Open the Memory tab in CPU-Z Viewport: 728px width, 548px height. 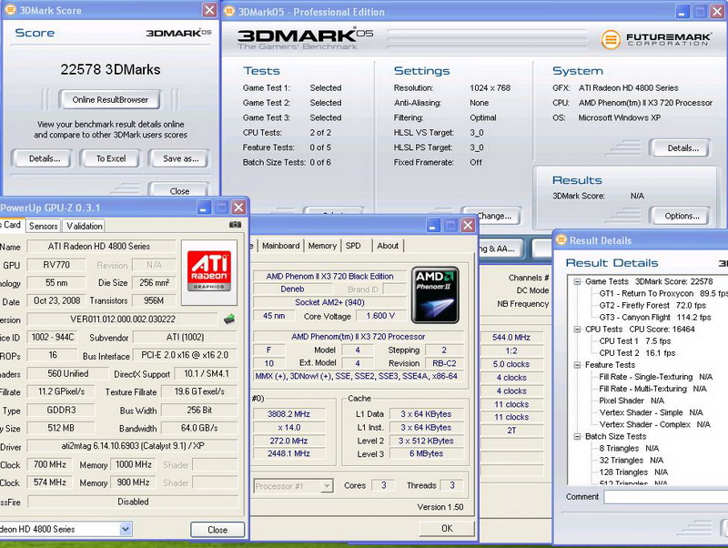322,246
